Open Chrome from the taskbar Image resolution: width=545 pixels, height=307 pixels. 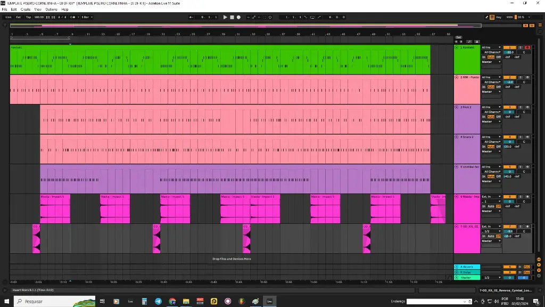pos(172,302)
